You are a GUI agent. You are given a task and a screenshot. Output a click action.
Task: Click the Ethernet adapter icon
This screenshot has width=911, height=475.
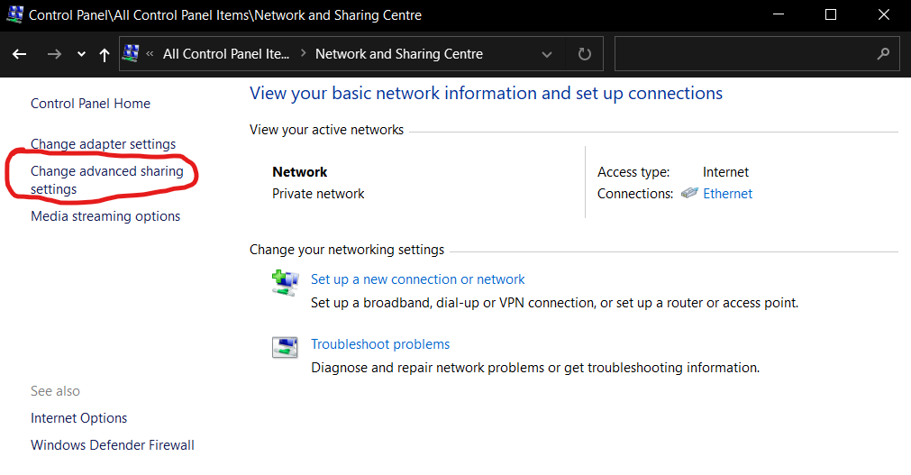tap(689, 193)
